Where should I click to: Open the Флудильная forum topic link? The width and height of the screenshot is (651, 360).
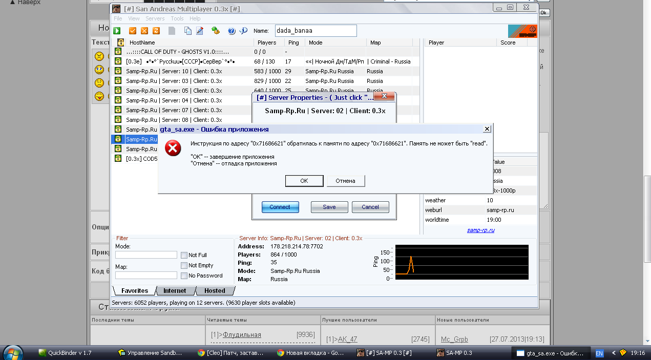(x=242, y=335)
